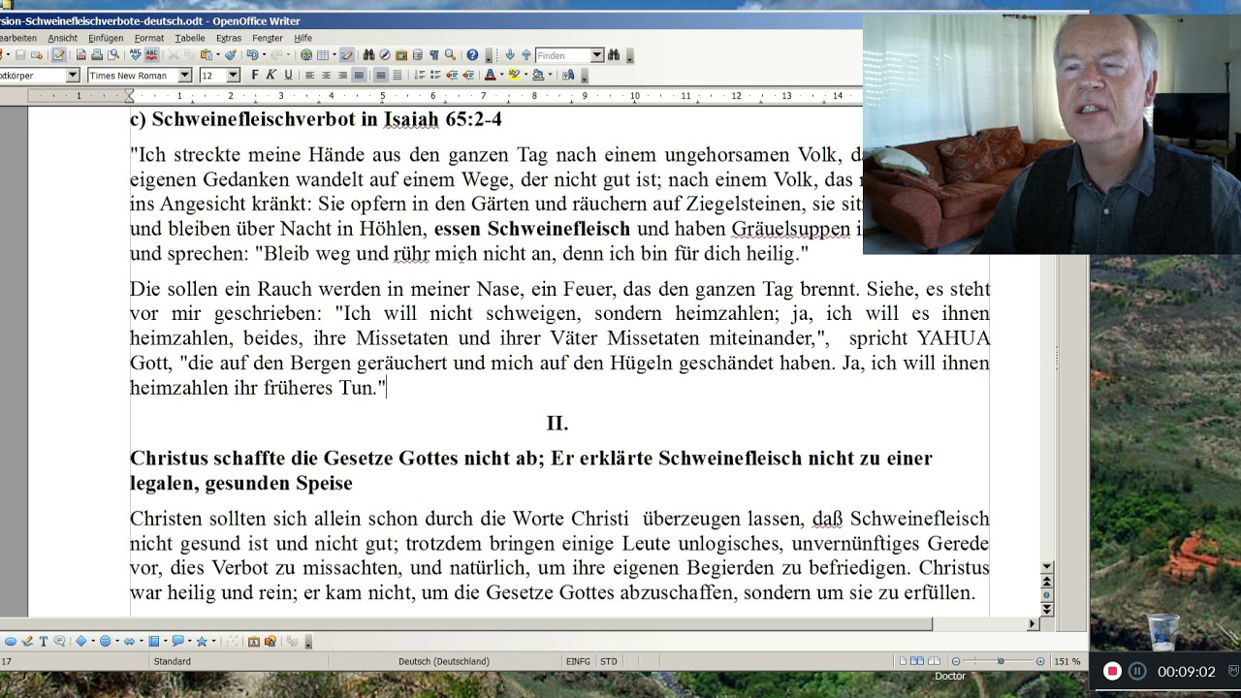
Task: Select Text tool in drawing toolbar
Action: pos(44,641)
